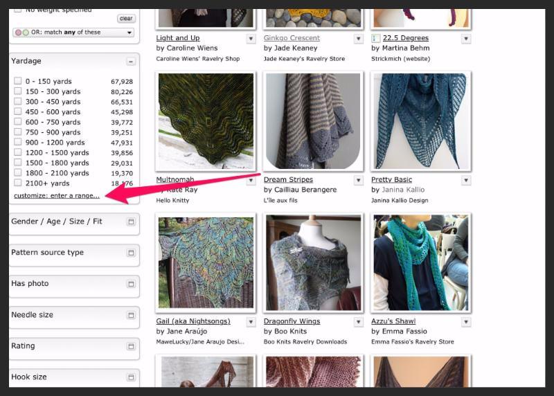Enable the 450 - 600 yards filter
554x396 pixels.
click(x=18, y=111)
